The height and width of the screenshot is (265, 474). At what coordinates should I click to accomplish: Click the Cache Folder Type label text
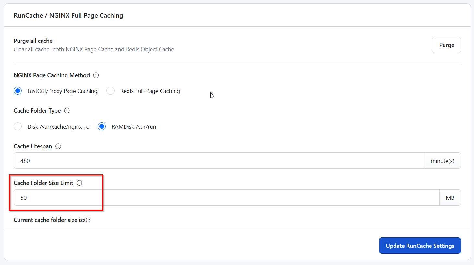(37, 111)
